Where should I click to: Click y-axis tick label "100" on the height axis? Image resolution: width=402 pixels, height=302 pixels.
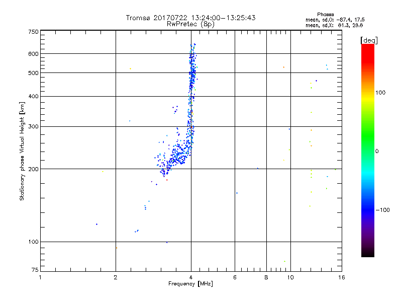[x=33, y=242]
